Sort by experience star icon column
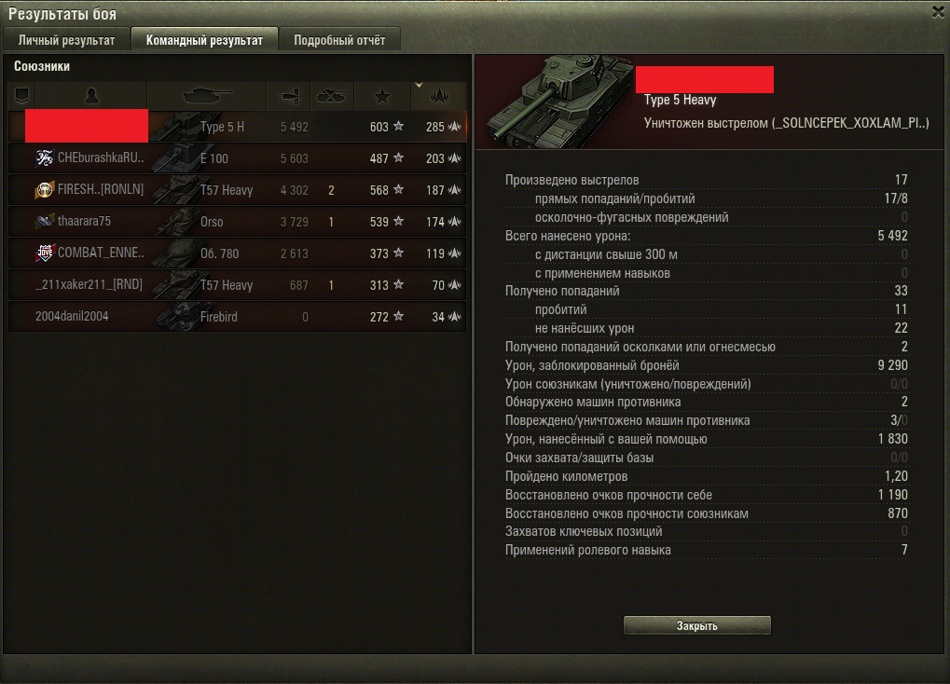 382,96
